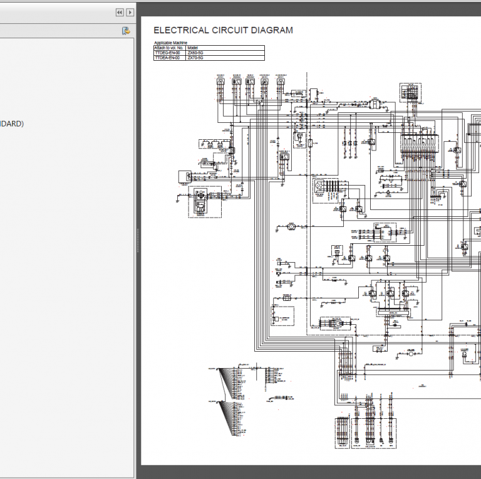Click the single right-arrow pane button
481x479 pixels.
point(130,12)
